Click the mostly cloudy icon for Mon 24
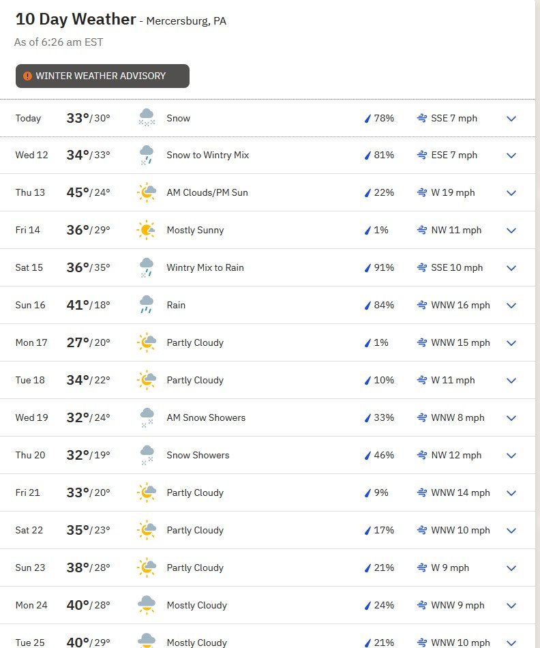This screenshot has height=648, width=540. (147, 604)
